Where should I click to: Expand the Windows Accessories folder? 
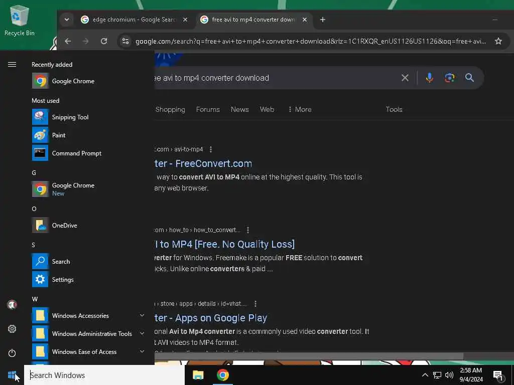[x=88, y=316]
